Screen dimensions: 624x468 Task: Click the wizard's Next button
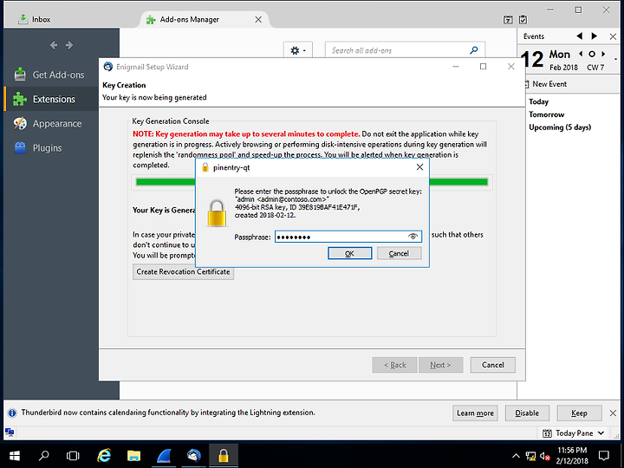(x=440, y=365)
